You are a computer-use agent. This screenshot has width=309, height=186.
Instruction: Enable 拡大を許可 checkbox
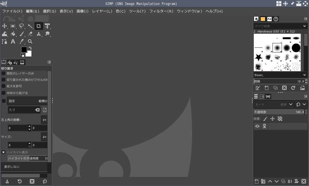[x=3, y=86]
